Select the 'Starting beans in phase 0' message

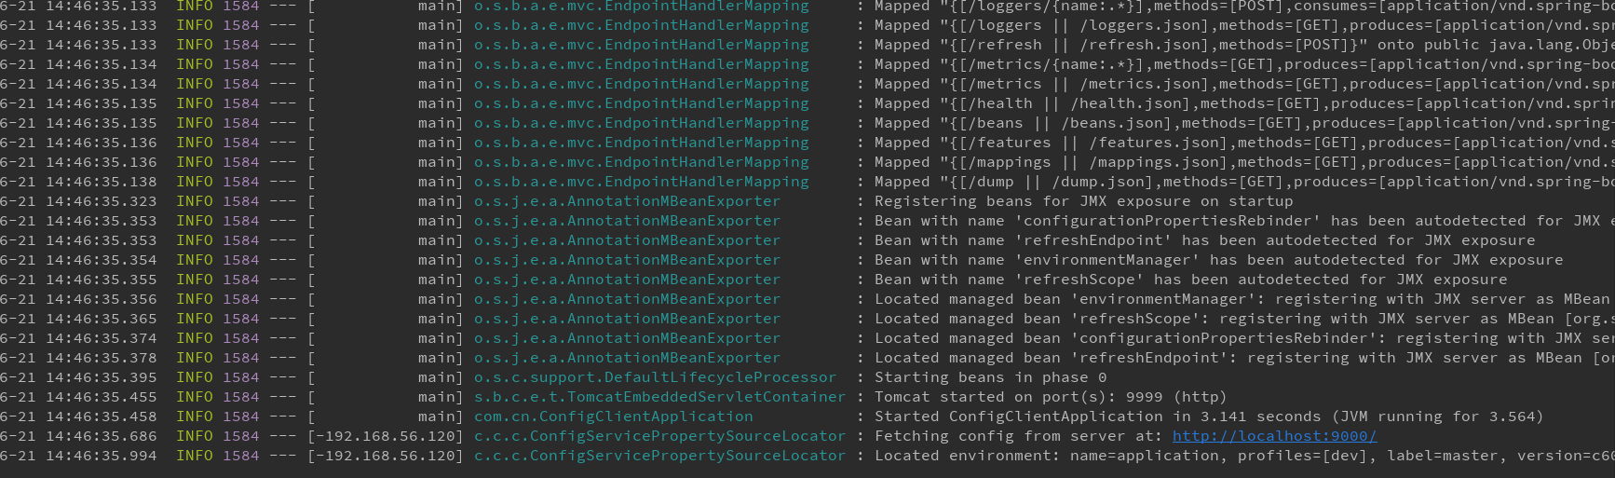click(x=990, y=377)
